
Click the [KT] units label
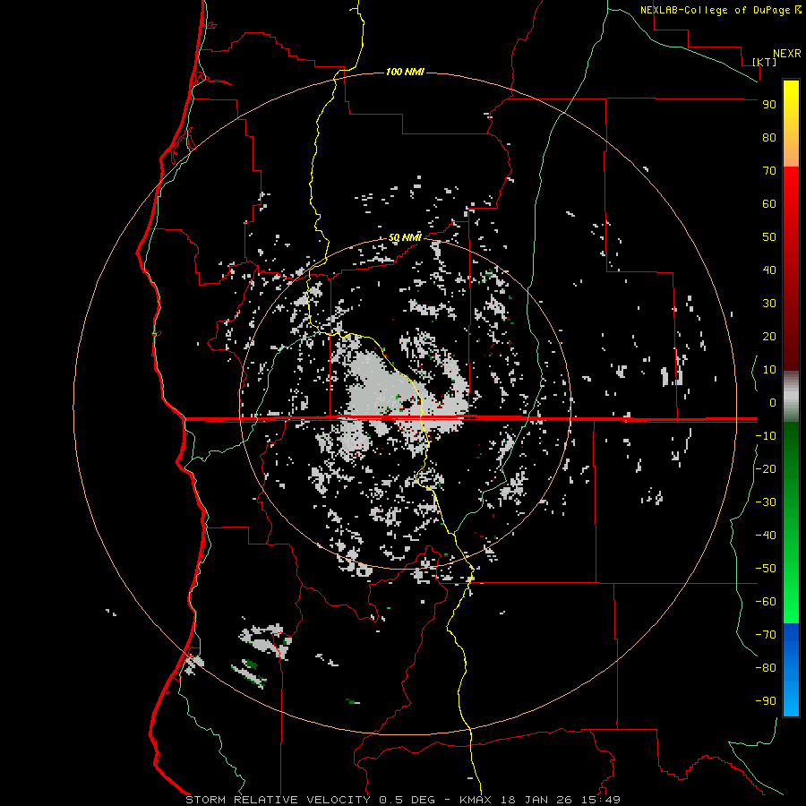(x=764, y=62)
